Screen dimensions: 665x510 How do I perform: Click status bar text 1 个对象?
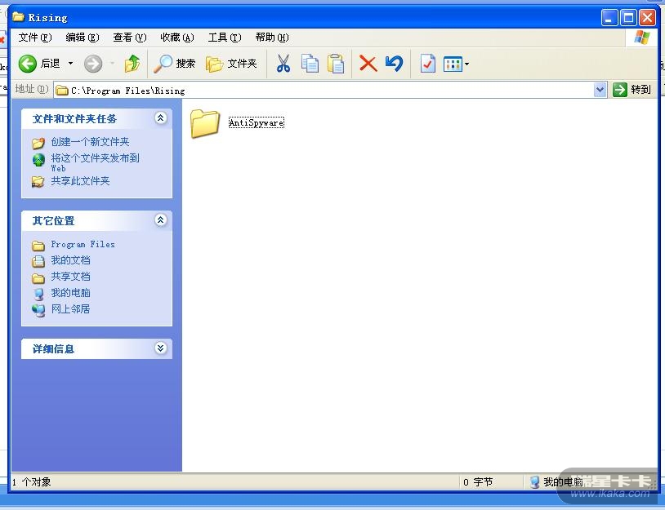(x=31, y=482)
